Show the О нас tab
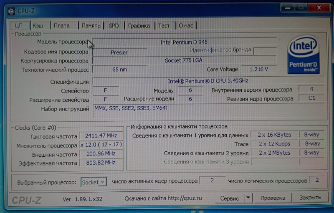Screen dimensions: 334x213 [x=186, y=25]
